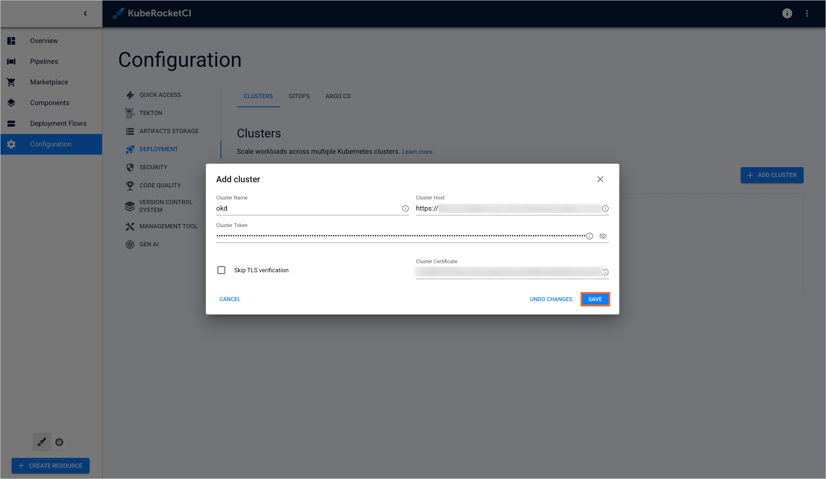Screen dimensions: 826x479
Task: Toggle the paintbrush theme icon
Action: (x=41, y=442)
